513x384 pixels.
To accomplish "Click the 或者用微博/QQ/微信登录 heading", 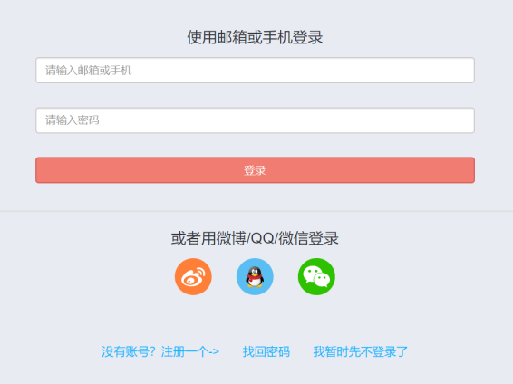I will 255,238.
